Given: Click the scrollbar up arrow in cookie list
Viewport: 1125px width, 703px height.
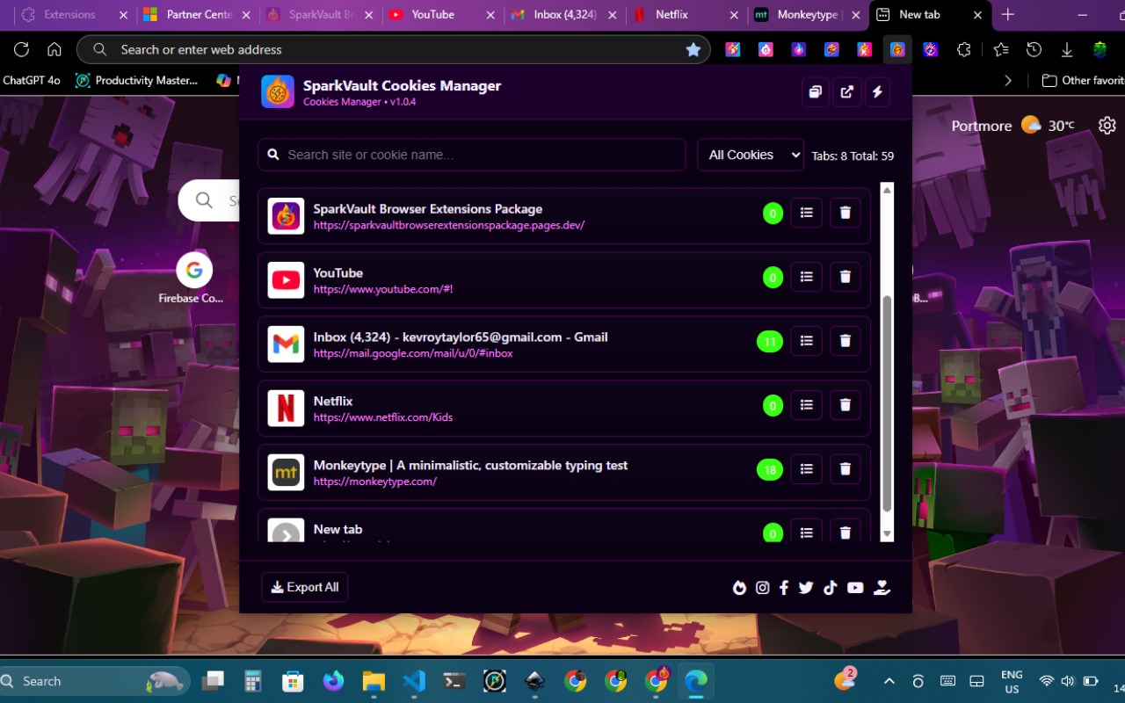Looking at the screenshot, I should click(887, 189).
